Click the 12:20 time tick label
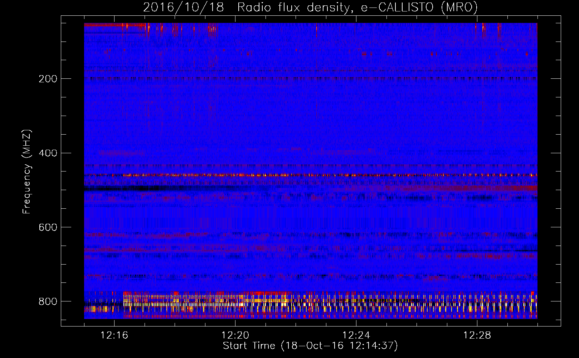This screenshot has width=579, height=358. pos(235,335)
